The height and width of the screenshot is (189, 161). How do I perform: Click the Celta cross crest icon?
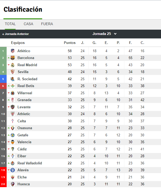tap(12, 121)
